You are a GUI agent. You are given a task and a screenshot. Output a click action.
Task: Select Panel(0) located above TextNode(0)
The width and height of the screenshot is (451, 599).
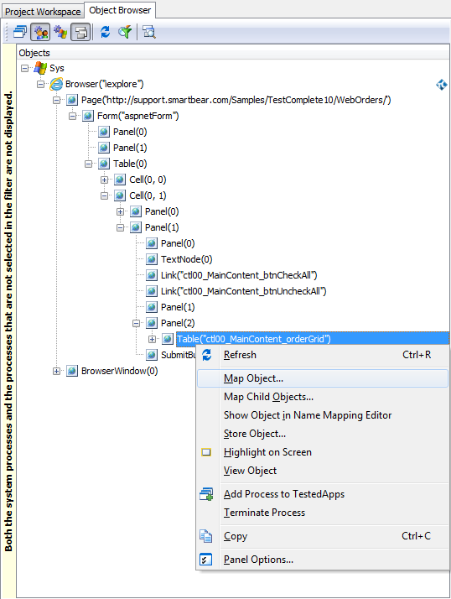(x=178, y=244)
